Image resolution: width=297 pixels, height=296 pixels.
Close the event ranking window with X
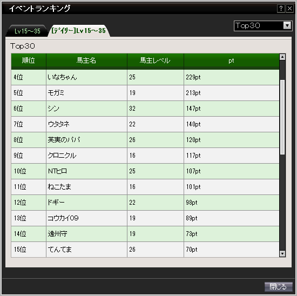pos(289,9)
